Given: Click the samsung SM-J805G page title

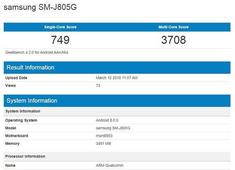Looking at the screenshot, I should pos(40,8).
